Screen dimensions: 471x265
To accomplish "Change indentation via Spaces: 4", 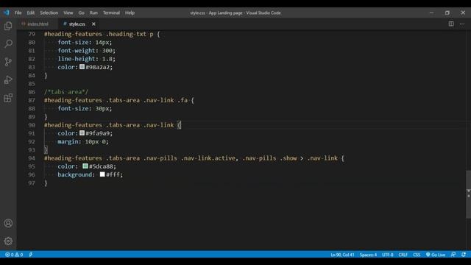I will pos(368,255).
